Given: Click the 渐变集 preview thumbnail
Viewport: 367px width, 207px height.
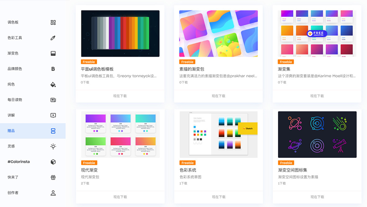Looking at the screenshot, I should 317,34.
